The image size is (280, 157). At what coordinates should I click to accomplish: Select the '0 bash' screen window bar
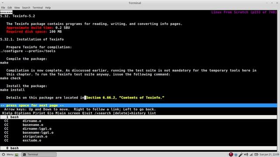pos(139,148)
